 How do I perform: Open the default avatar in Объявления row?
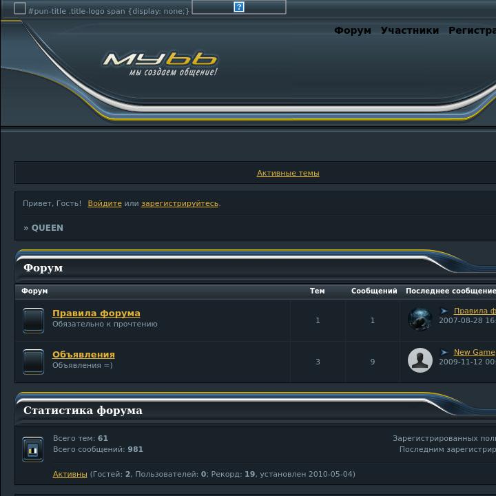pos(420,360)
